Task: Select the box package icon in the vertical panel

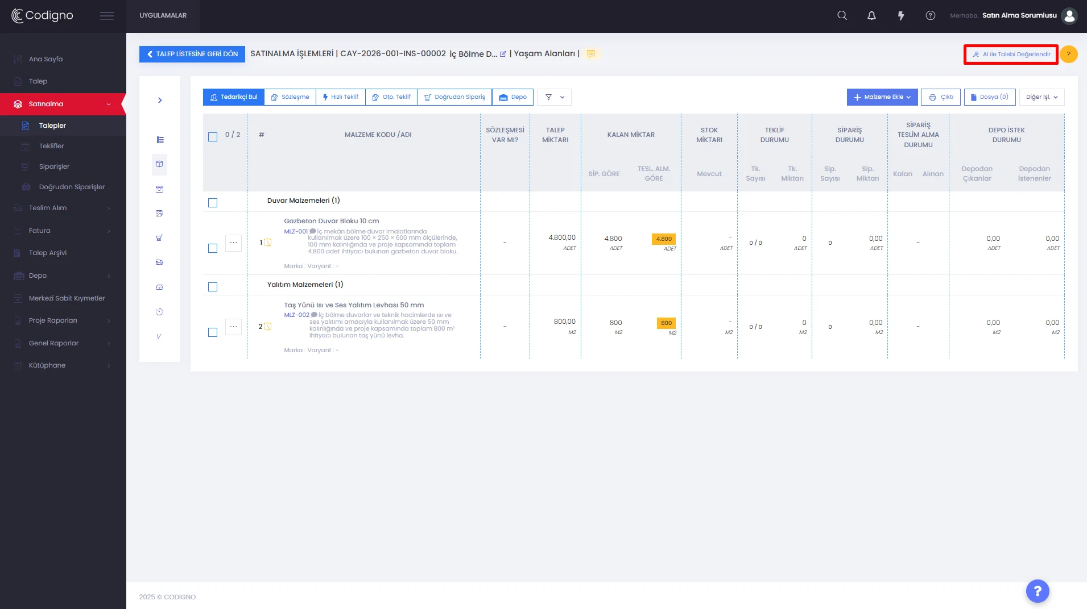Action: [x=160, y=189]
